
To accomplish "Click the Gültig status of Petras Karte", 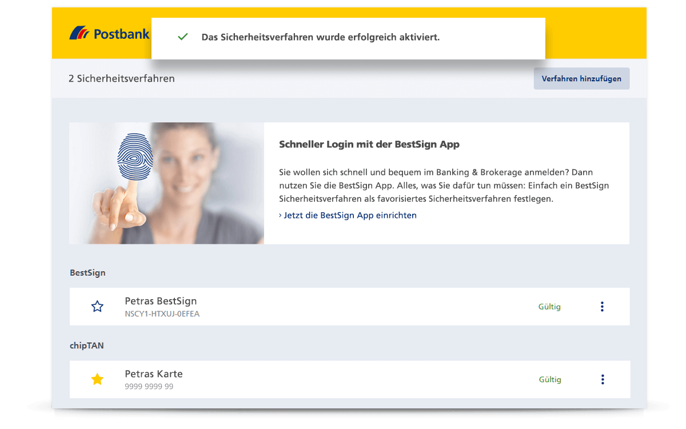I will pos(550,379).
